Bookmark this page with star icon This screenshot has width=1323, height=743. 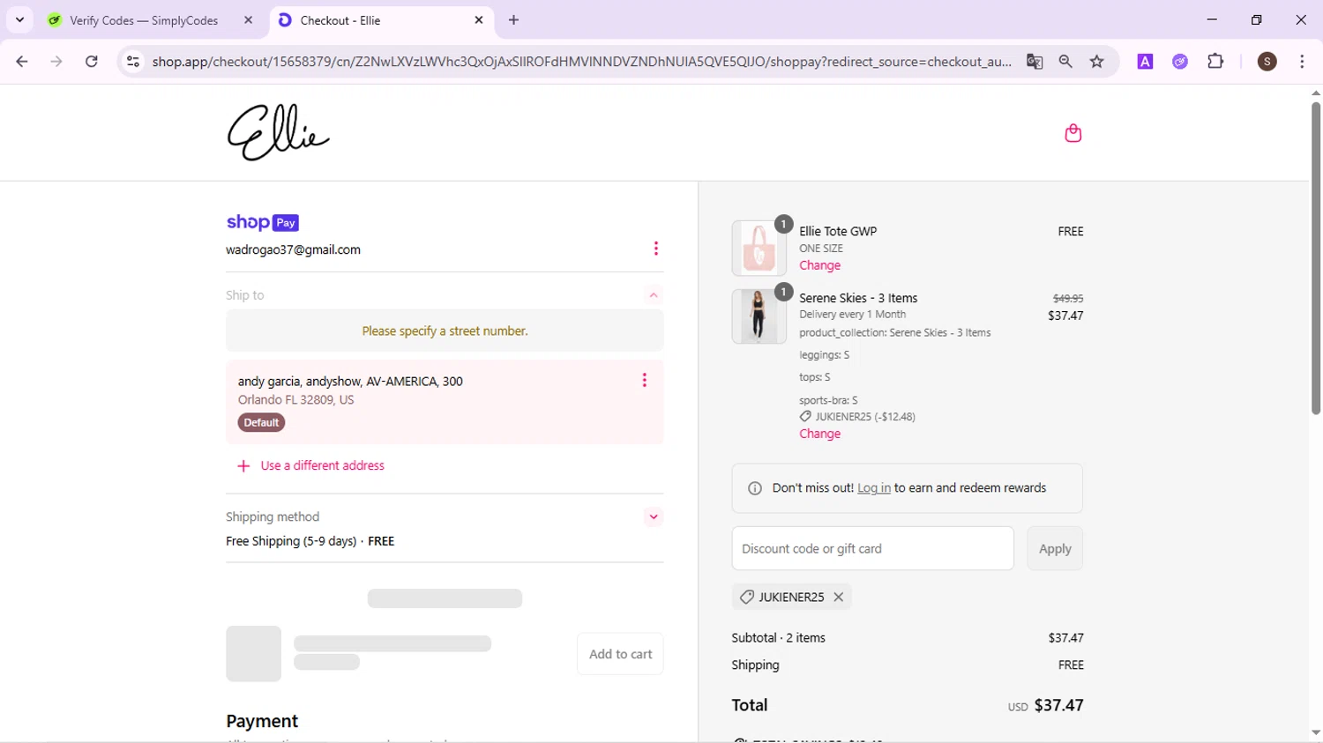coord(1097,62)
